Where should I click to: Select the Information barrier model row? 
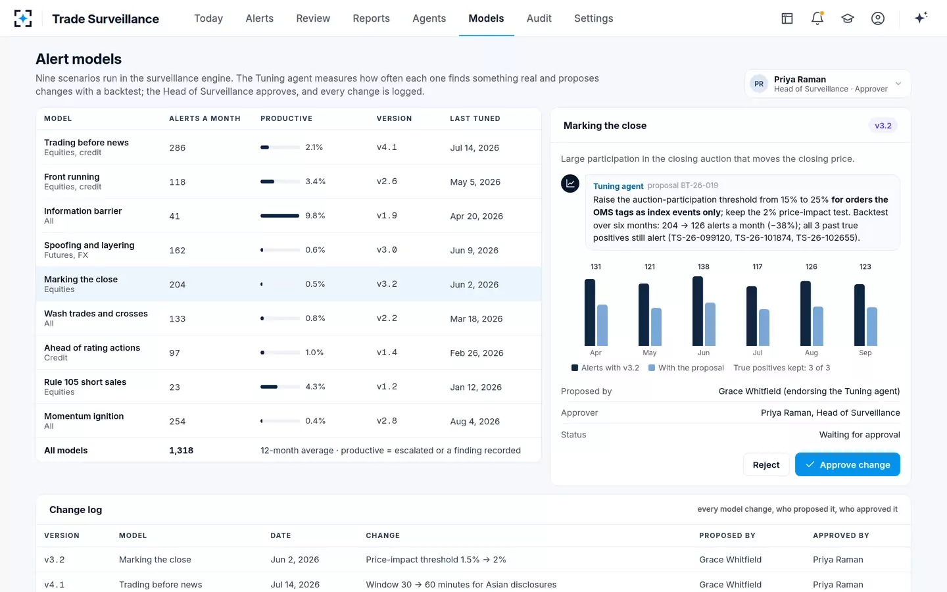pos(289,216)
